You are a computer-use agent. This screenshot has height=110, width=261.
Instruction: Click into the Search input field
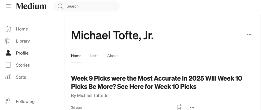[x=89, y=6]
